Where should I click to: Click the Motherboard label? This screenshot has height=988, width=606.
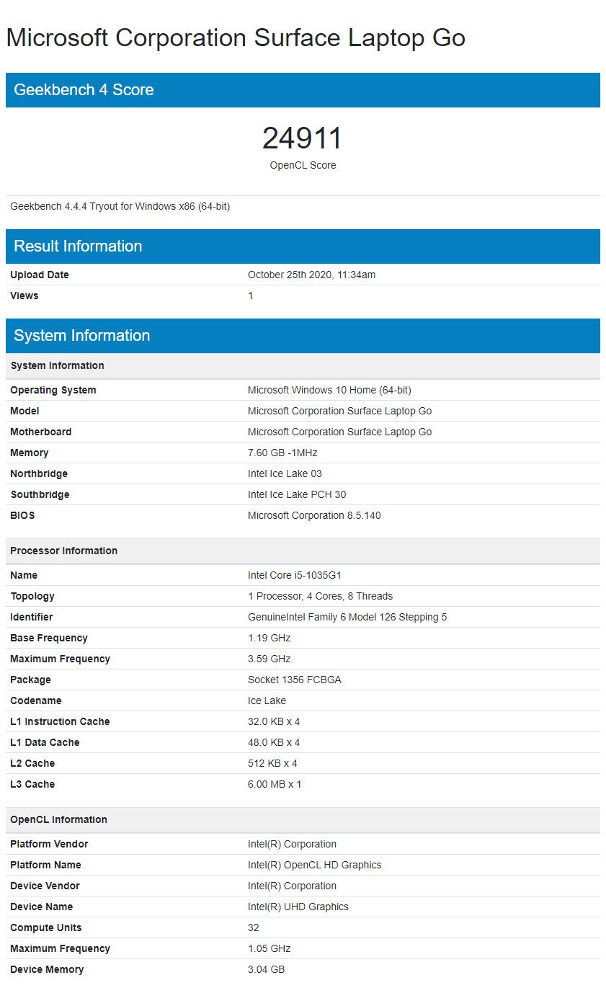pyautogui.click(x=41, y=432)
